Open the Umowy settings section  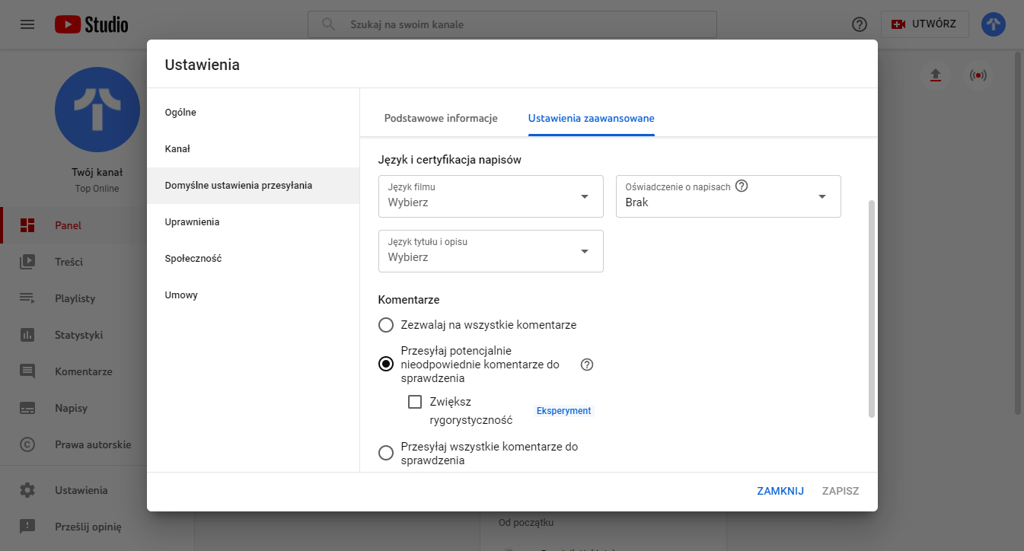pyautogui.click(x=253, y=295)
